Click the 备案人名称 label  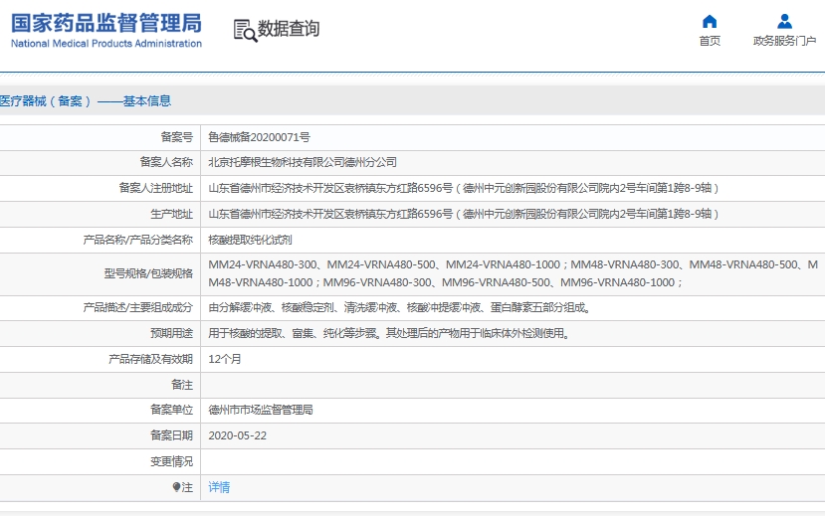tap(166, 162)
